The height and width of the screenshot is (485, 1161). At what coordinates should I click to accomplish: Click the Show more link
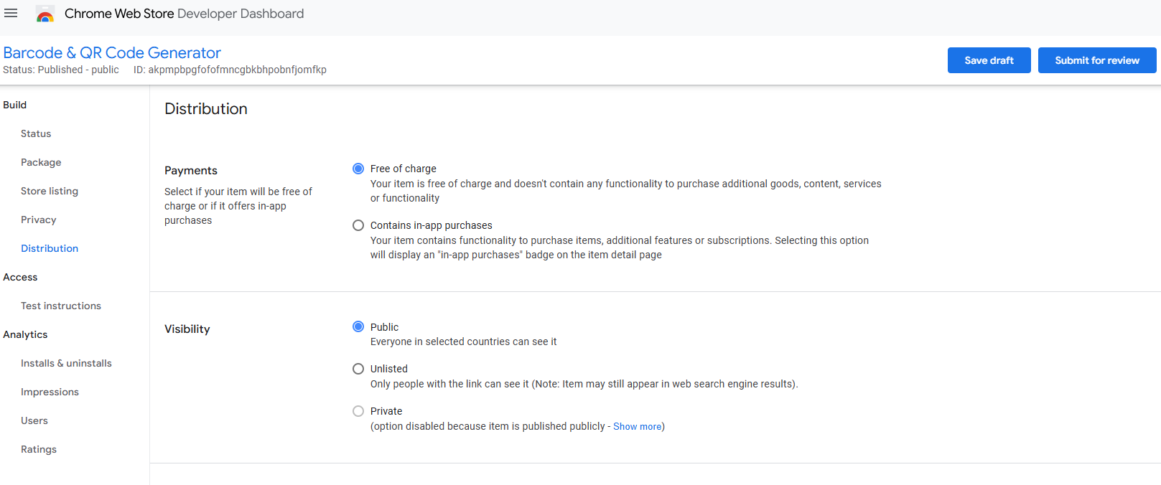click(638, 426)
